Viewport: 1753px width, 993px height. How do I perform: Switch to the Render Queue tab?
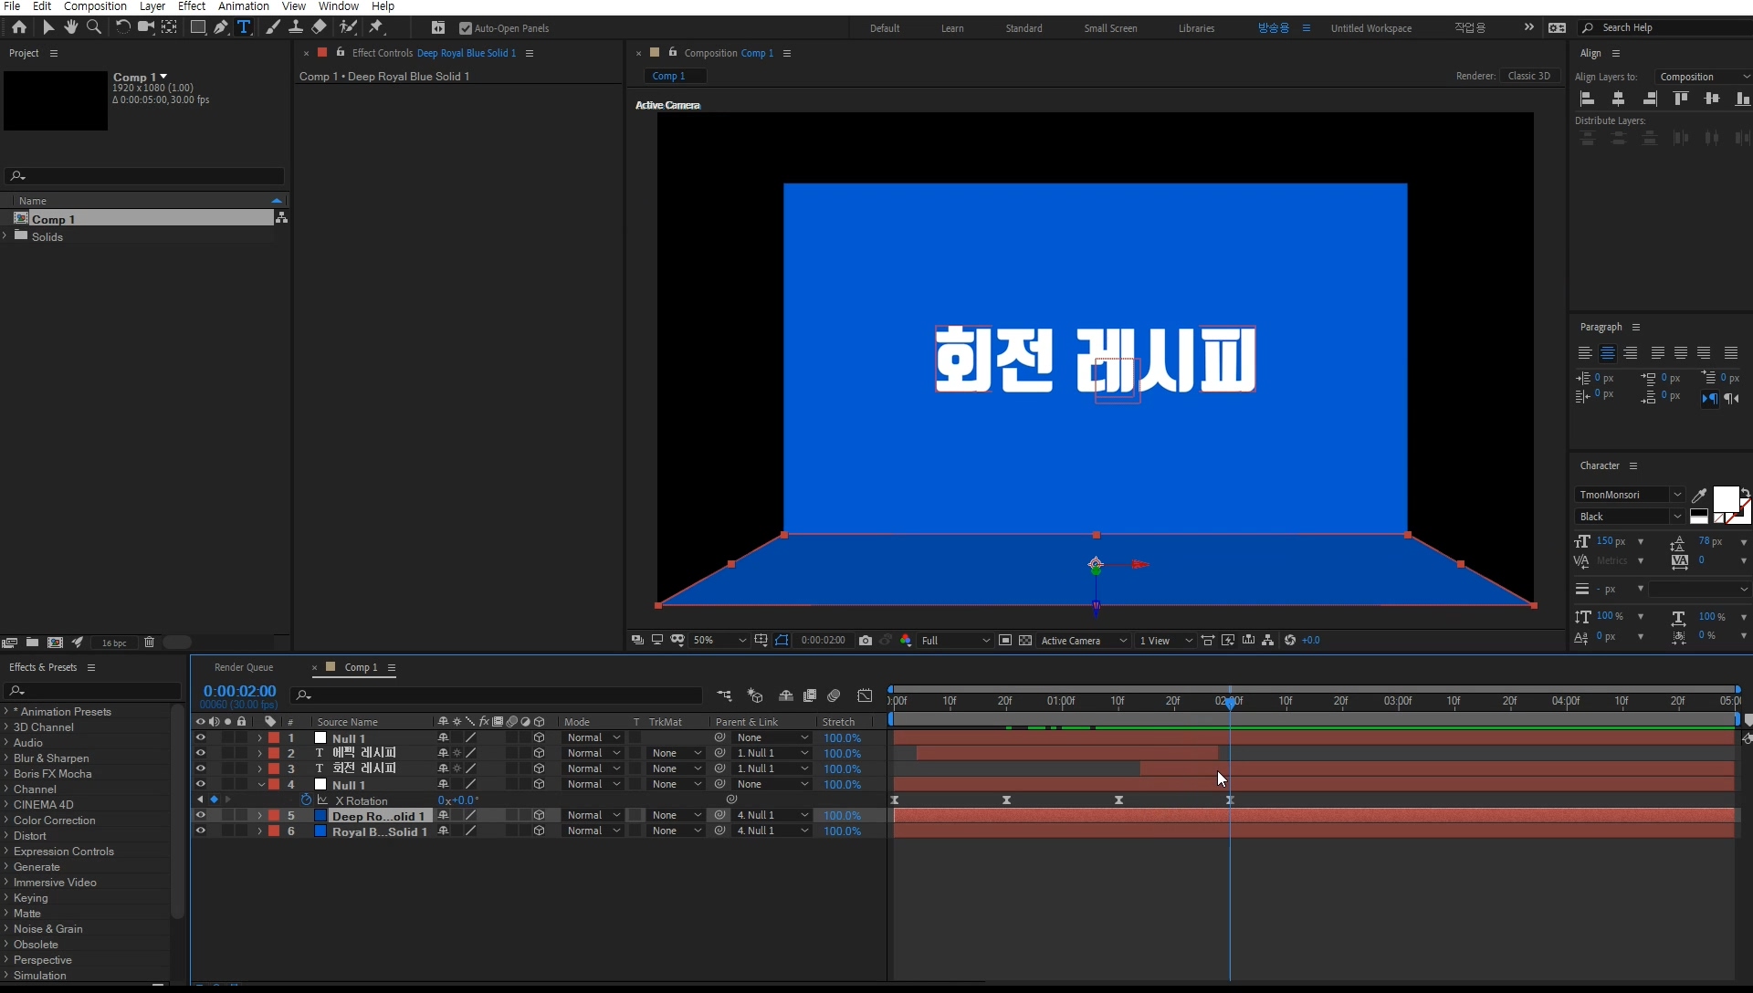point(244,667)
